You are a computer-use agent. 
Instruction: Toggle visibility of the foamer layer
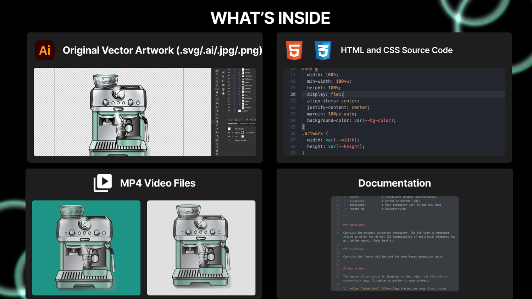click(x=229, y=92)
